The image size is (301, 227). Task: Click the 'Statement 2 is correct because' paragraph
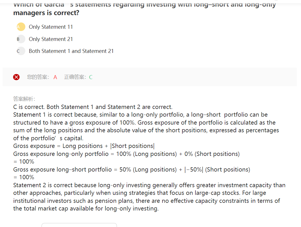[149, 197]
